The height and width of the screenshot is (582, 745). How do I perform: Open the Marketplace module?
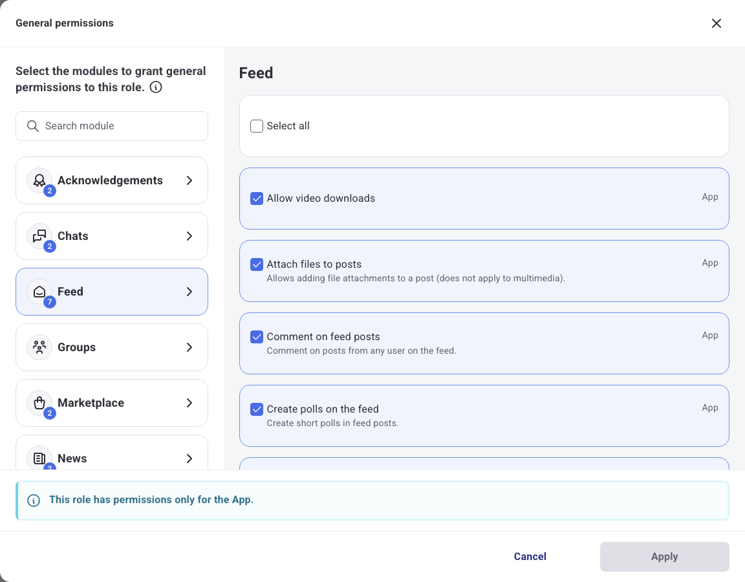[x=112, y=403]
